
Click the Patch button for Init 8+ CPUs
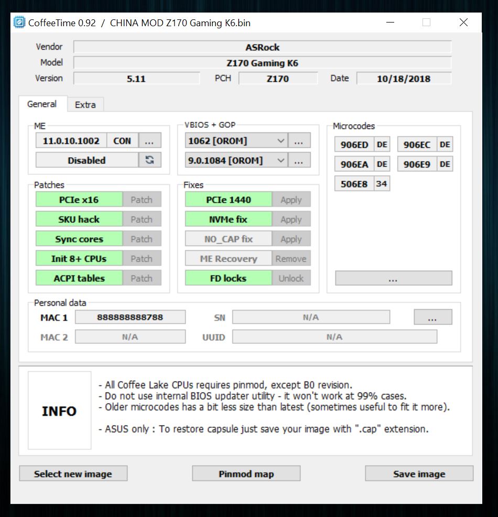coord(142,259)
